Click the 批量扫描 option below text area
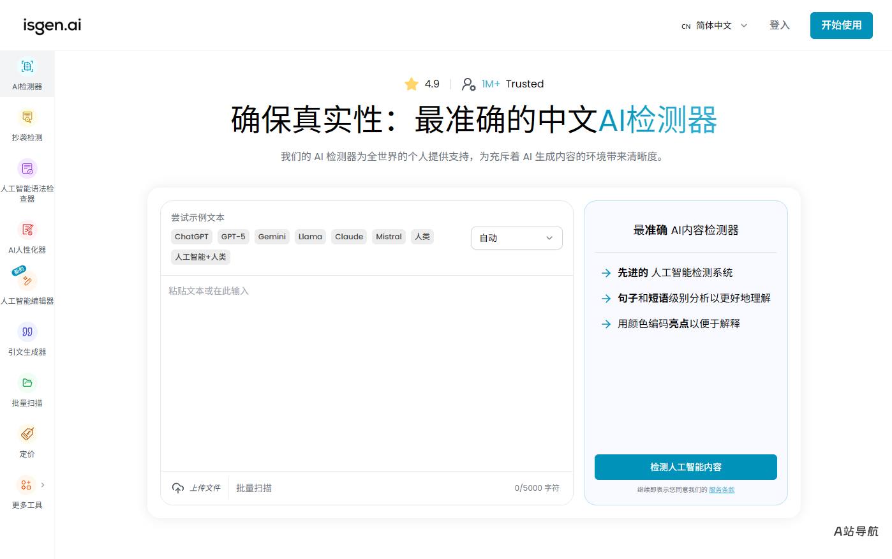This screenshot has width=892, height=559. coord(254,488)
